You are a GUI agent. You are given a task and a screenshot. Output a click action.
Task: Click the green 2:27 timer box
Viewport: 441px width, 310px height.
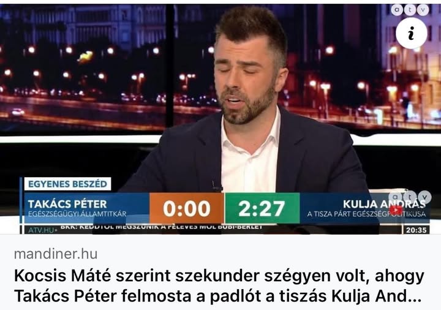[x=262, y=208]
